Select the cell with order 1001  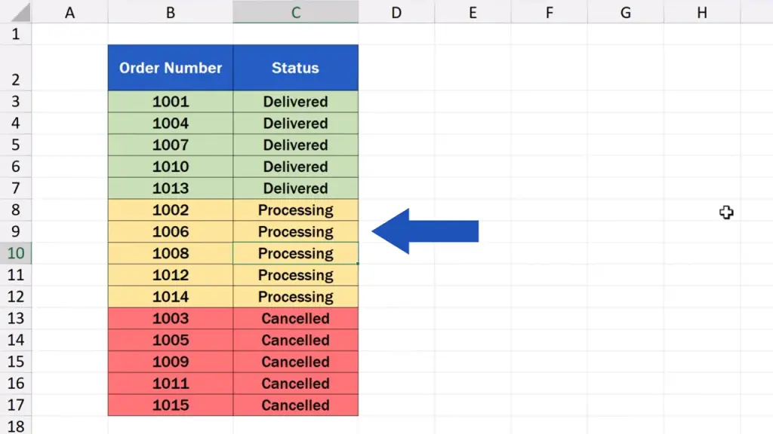(171, 102)
